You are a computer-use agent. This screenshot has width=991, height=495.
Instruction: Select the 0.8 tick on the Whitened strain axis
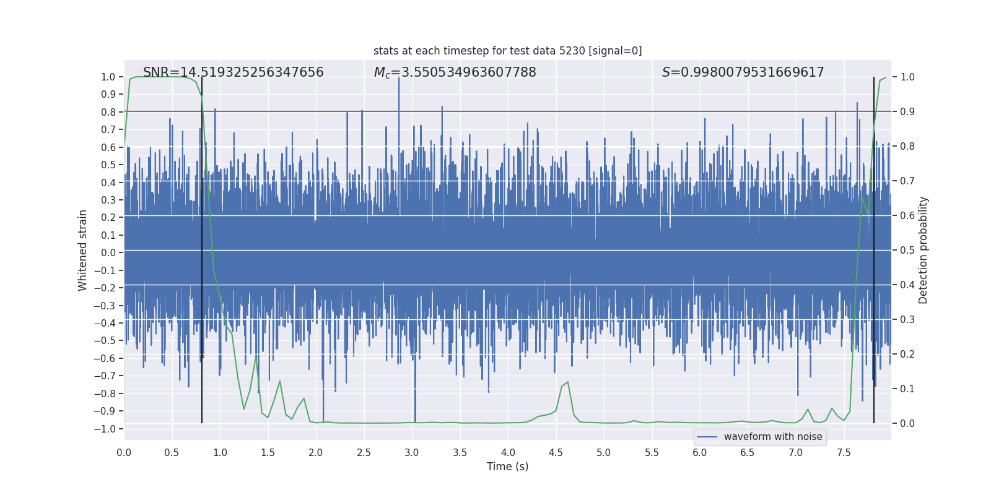[x=108, y=112]
